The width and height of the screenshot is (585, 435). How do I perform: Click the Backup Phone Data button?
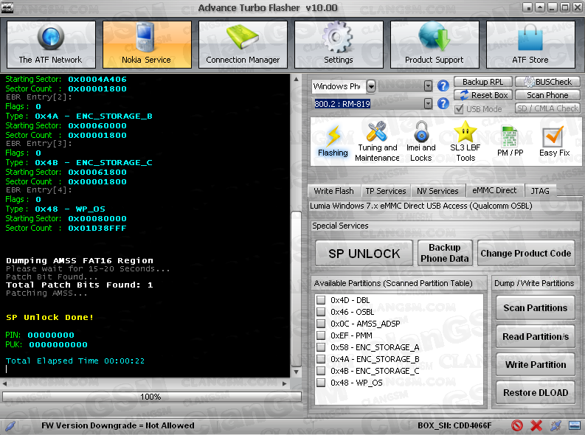coord(445,253)
